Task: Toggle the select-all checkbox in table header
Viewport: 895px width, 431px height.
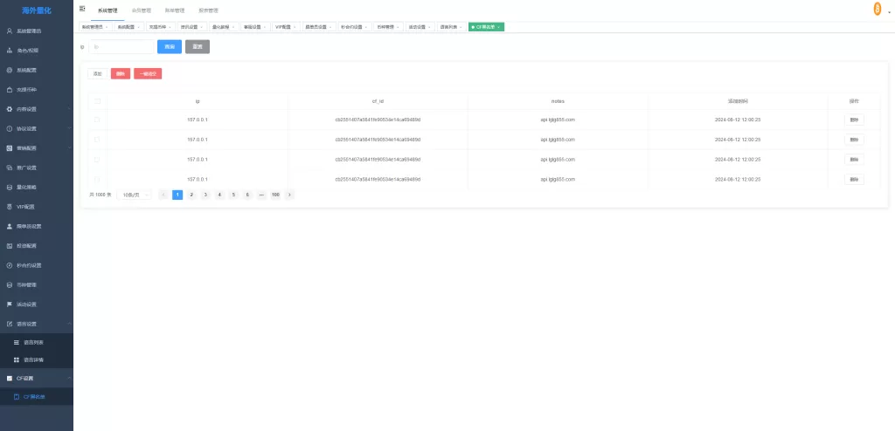Action: (97, 101)
